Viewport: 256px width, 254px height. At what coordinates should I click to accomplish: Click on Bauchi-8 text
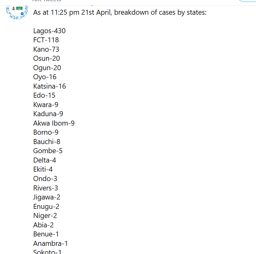coord(47,142)
